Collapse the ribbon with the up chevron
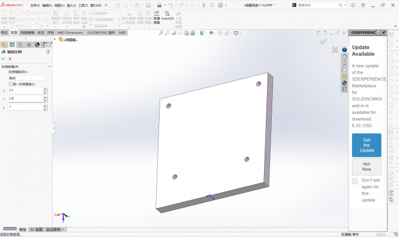 395,26
